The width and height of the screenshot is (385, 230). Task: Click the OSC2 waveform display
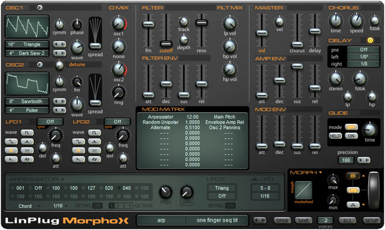(27, 83)
